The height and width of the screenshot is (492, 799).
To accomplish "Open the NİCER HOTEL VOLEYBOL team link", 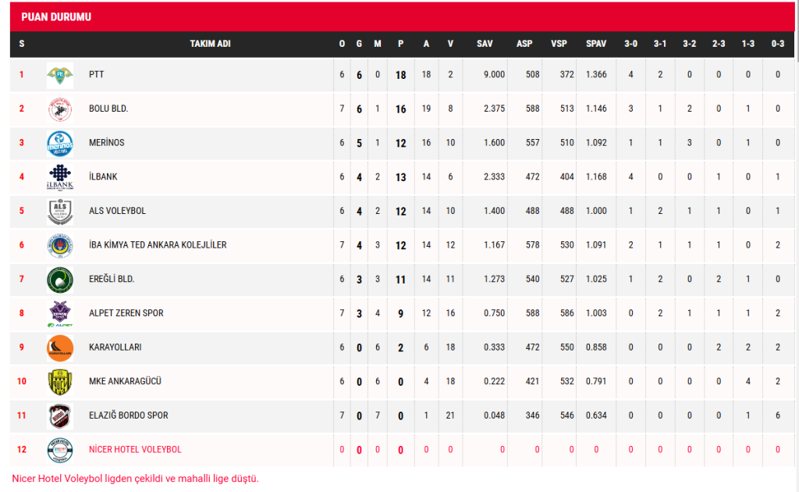I will pos(135,450).
